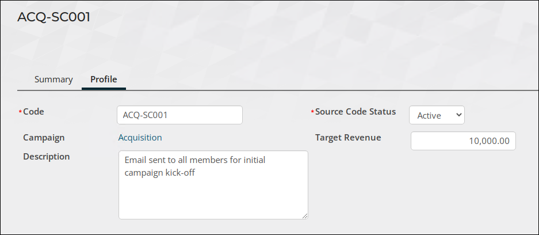Place cursor after 'kick-off' in the Description

pos(196,173)
